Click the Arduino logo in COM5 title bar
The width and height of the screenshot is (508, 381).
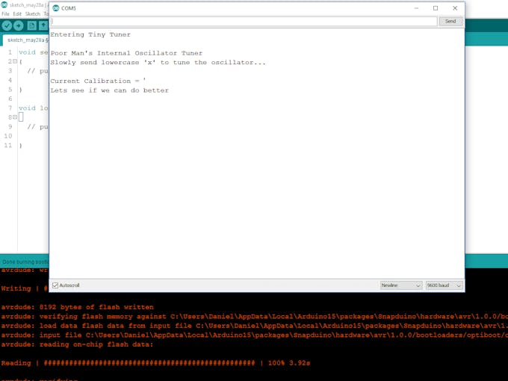point(56,8)
